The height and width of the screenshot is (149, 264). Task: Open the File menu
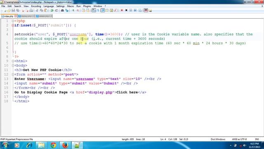pyautogui.click(x=3, y=6)
